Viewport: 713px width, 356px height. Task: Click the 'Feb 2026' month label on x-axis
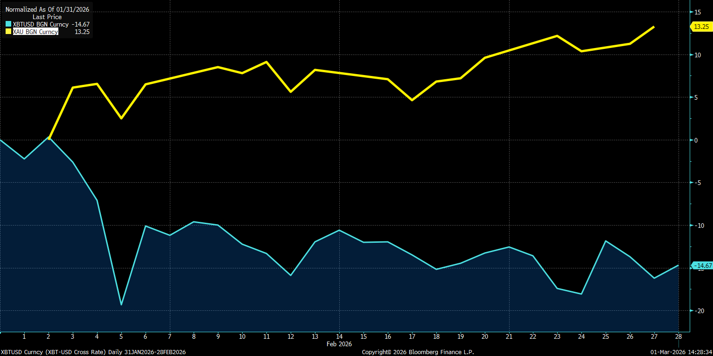339,343
